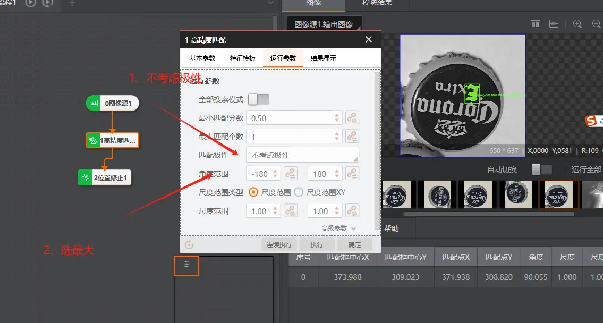Zoom out of the image
Image resolution: width=603 pixels, height=323 pixels.
(597, 24)
